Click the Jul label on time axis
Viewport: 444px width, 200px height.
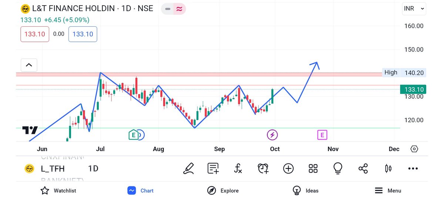[100, 149]
